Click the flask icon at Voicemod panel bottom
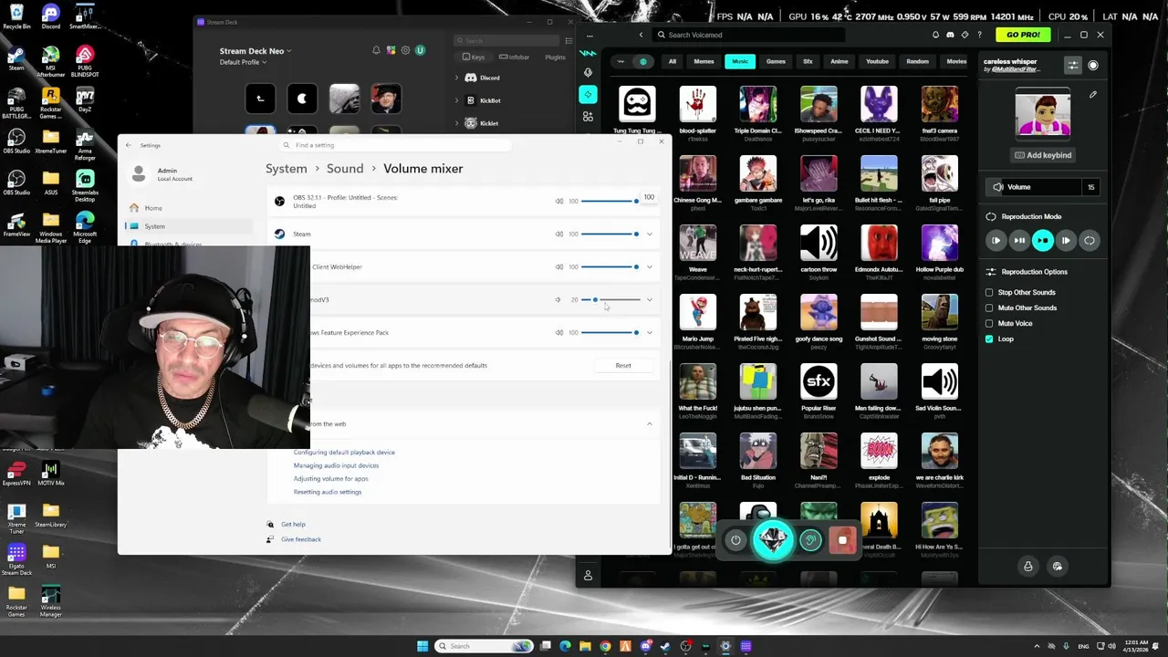 [x=1028, y=567]
